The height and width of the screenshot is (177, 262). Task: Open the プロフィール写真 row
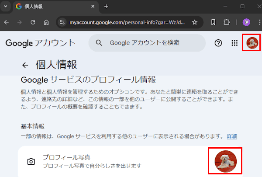tap(130, 162)
